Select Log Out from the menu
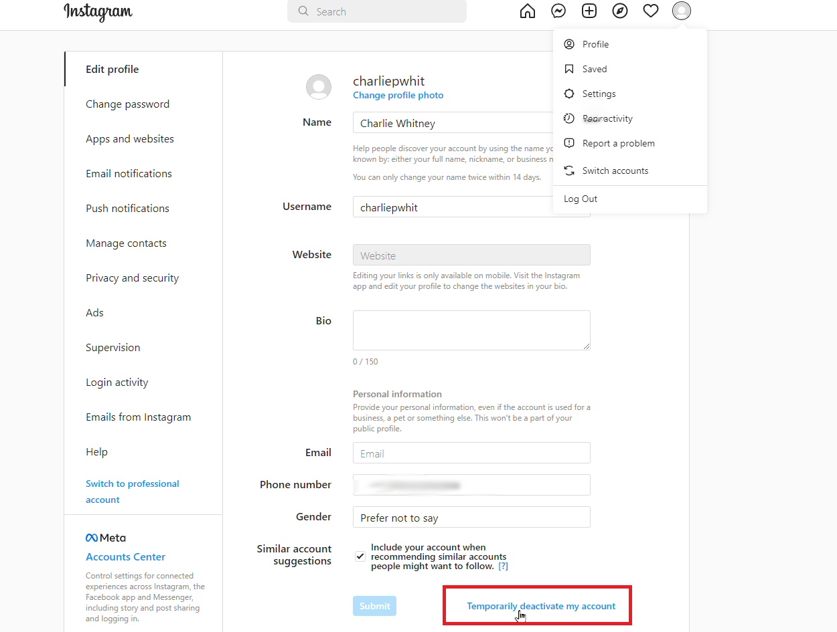837x632 pixels. 580,199
